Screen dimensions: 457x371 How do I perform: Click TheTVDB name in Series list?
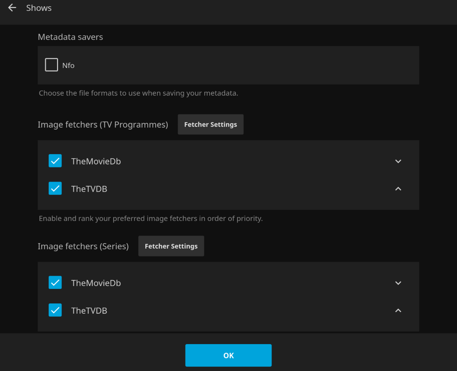[x=89, y=311]
